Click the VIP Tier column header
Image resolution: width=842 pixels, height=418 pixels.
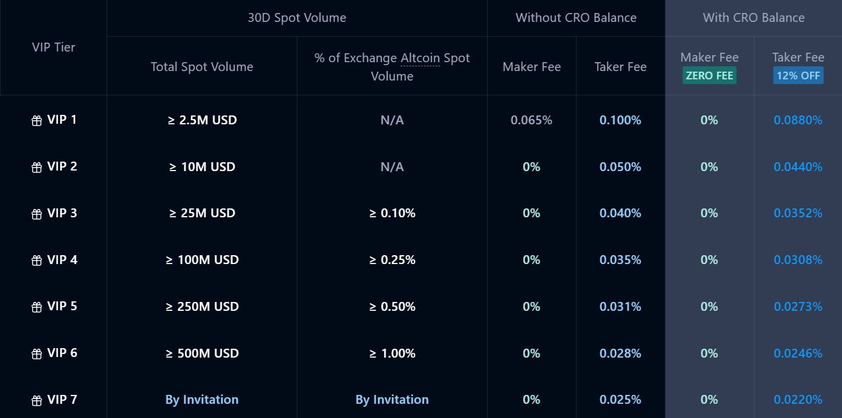[x=53, y=47]
